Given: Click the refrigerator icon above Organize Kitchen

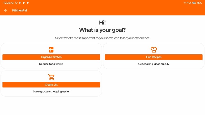Looking at the screenshot, I should click(x=51, y=50).
